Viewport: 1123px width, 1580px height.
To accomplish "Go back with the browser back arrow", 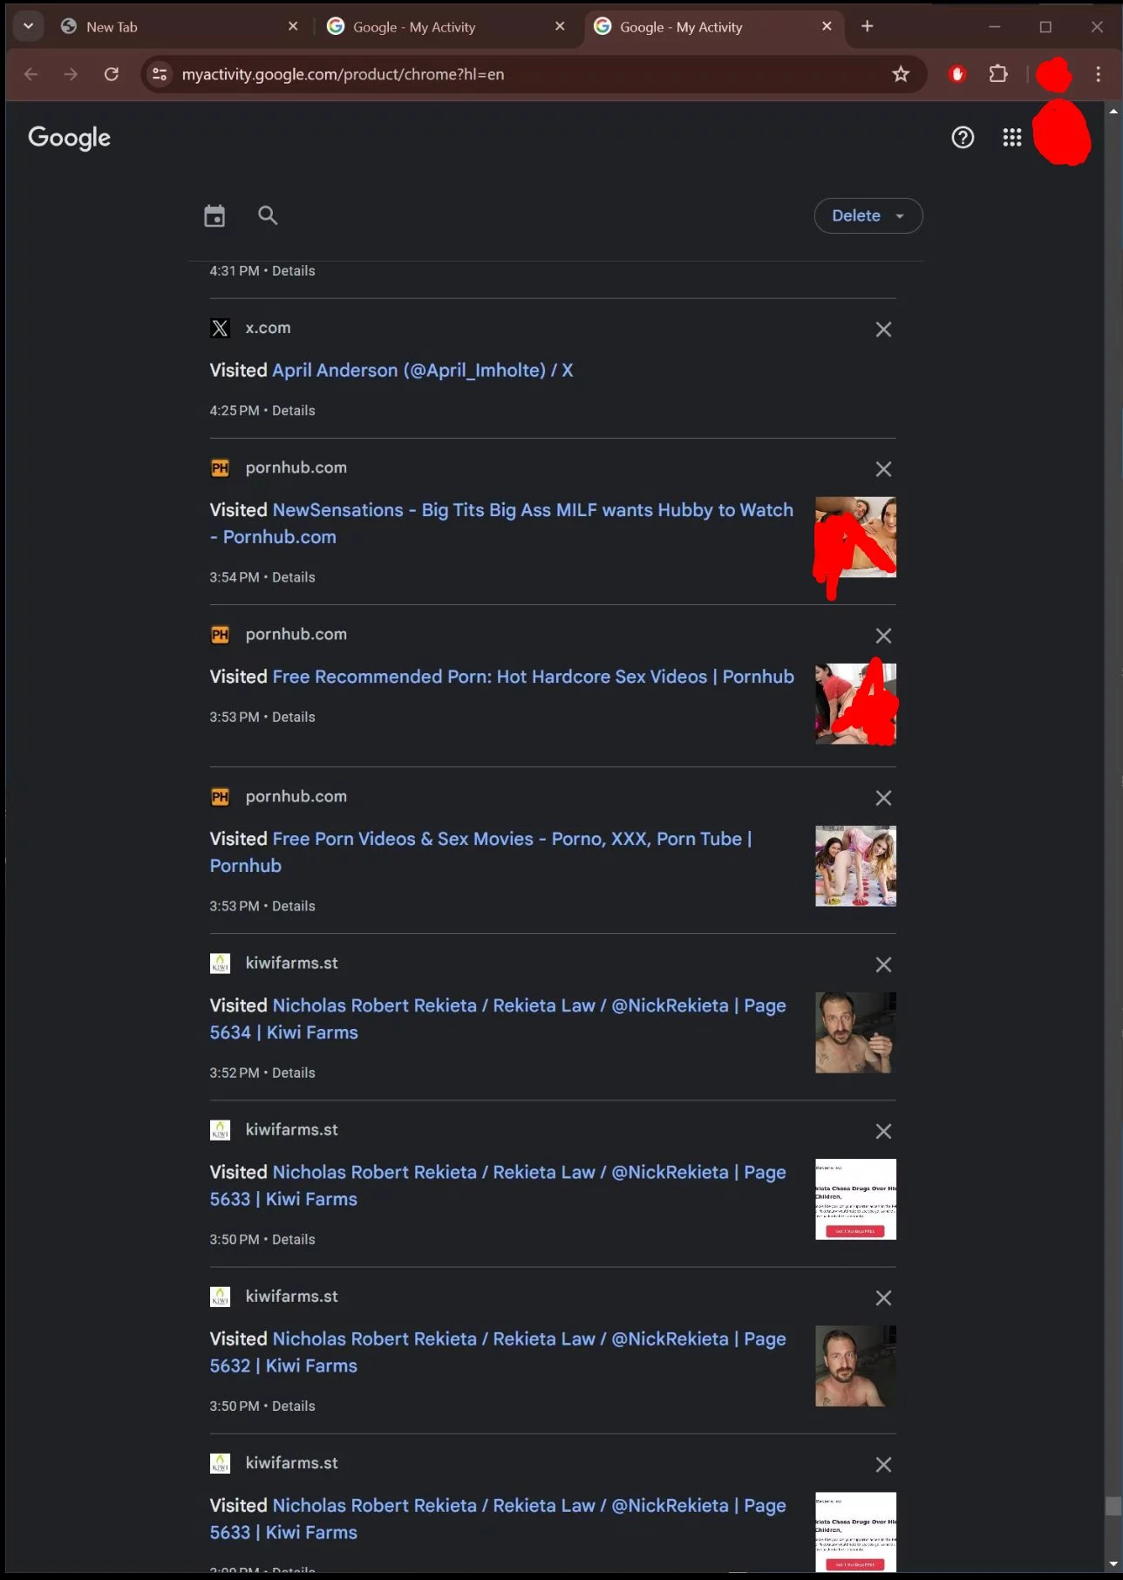I will click(x=31, y=74).
